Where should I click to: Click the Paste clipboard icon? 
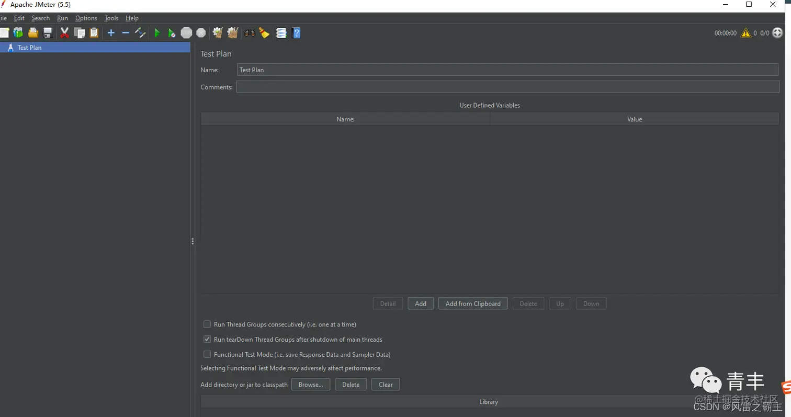point(94,33)
